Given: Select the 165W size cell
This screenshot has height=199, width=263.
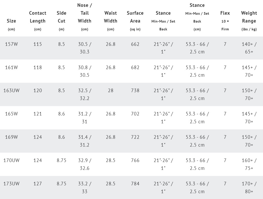Looking at the screenshot, I should [11, 114].
